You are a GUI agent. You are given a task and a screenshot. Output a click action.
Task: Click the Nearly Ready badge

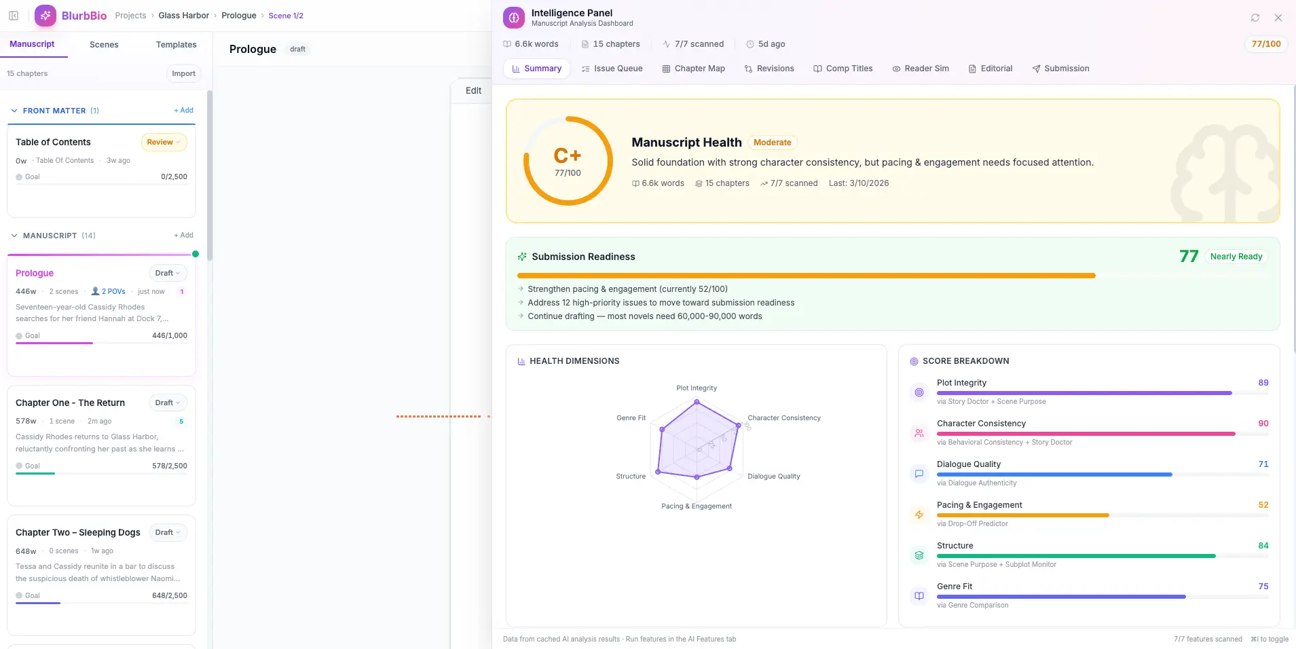pyautogui.click(x=1236, y=257)
